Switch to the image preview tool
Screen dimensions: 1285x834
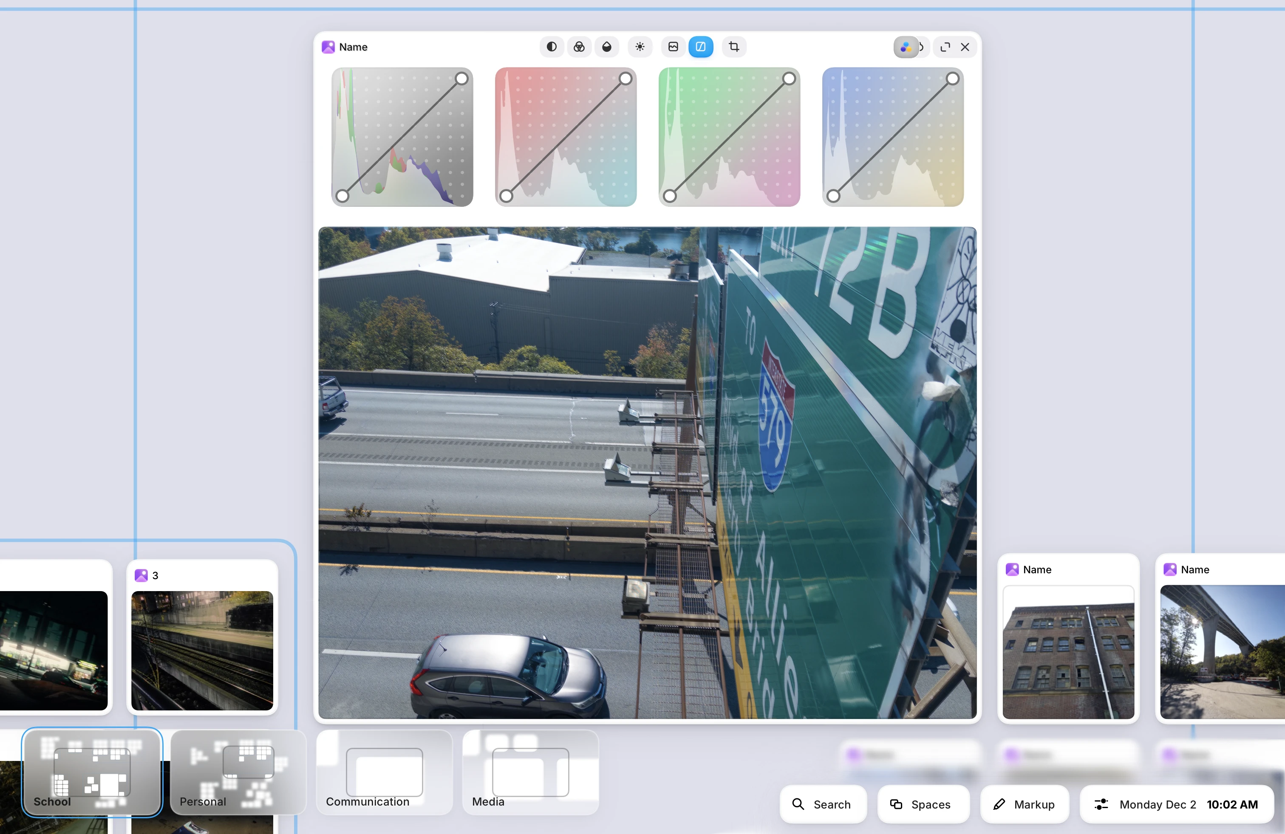pyautogui.click(x=673, y=47)
